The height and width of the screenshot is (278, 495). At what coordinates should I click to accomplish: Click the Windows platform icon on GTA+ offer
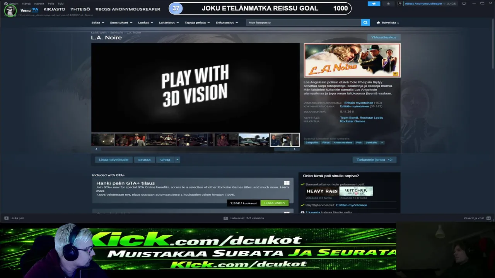[x=287, y=183]
